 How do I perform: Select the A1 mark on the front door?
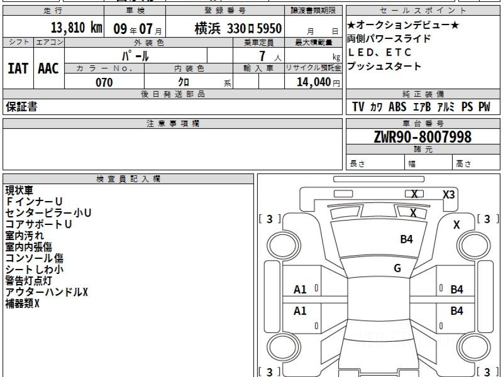(300, 289)
